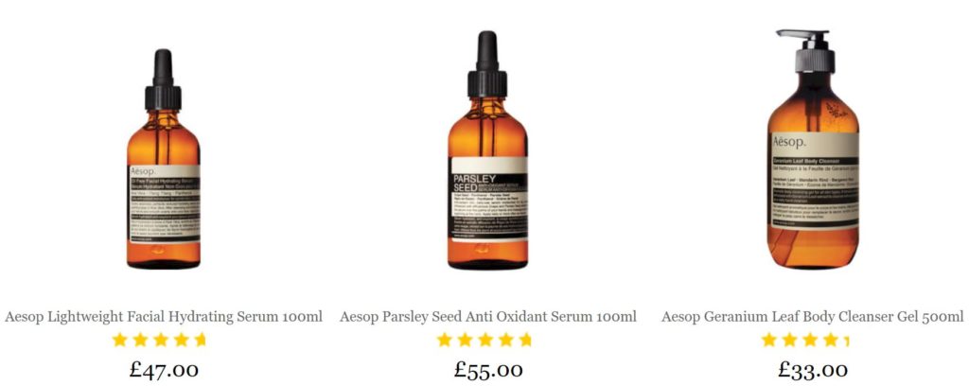This screenshot has height=386, width=969.
Task: View star rating of the Geranium Body Cleanser
Action: click(805, 339)
